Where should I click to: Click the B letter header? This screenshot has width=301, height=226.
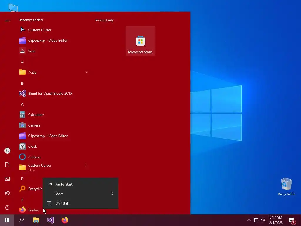[22, 83]
